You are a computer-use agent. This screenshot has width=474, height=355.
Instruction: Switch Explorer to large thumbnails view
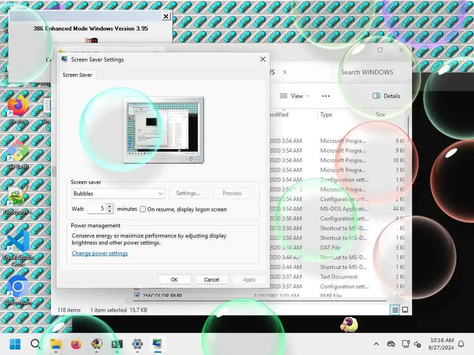[405, 310]
